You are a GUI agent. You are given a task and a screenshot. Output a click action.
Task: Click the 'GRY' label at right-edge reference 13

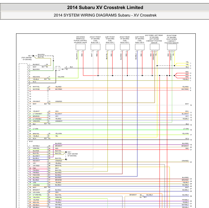point(187,116)
